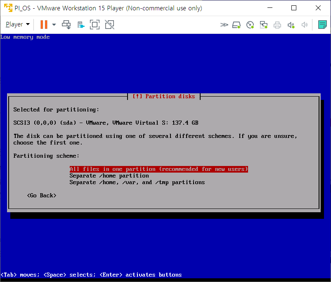The width and height of the screenshot is (331, 282).
Task: Expand the hidden devices chevron
Action: pos(224,25)
